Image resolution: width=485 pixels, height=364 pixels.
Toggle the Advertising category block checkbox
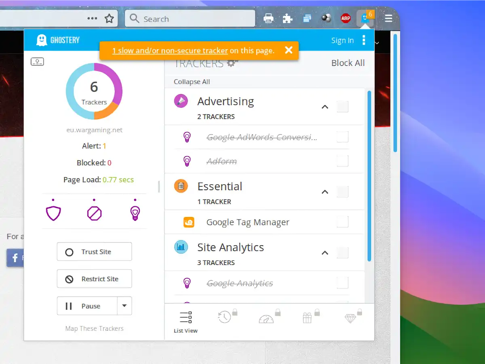(342, 106)
